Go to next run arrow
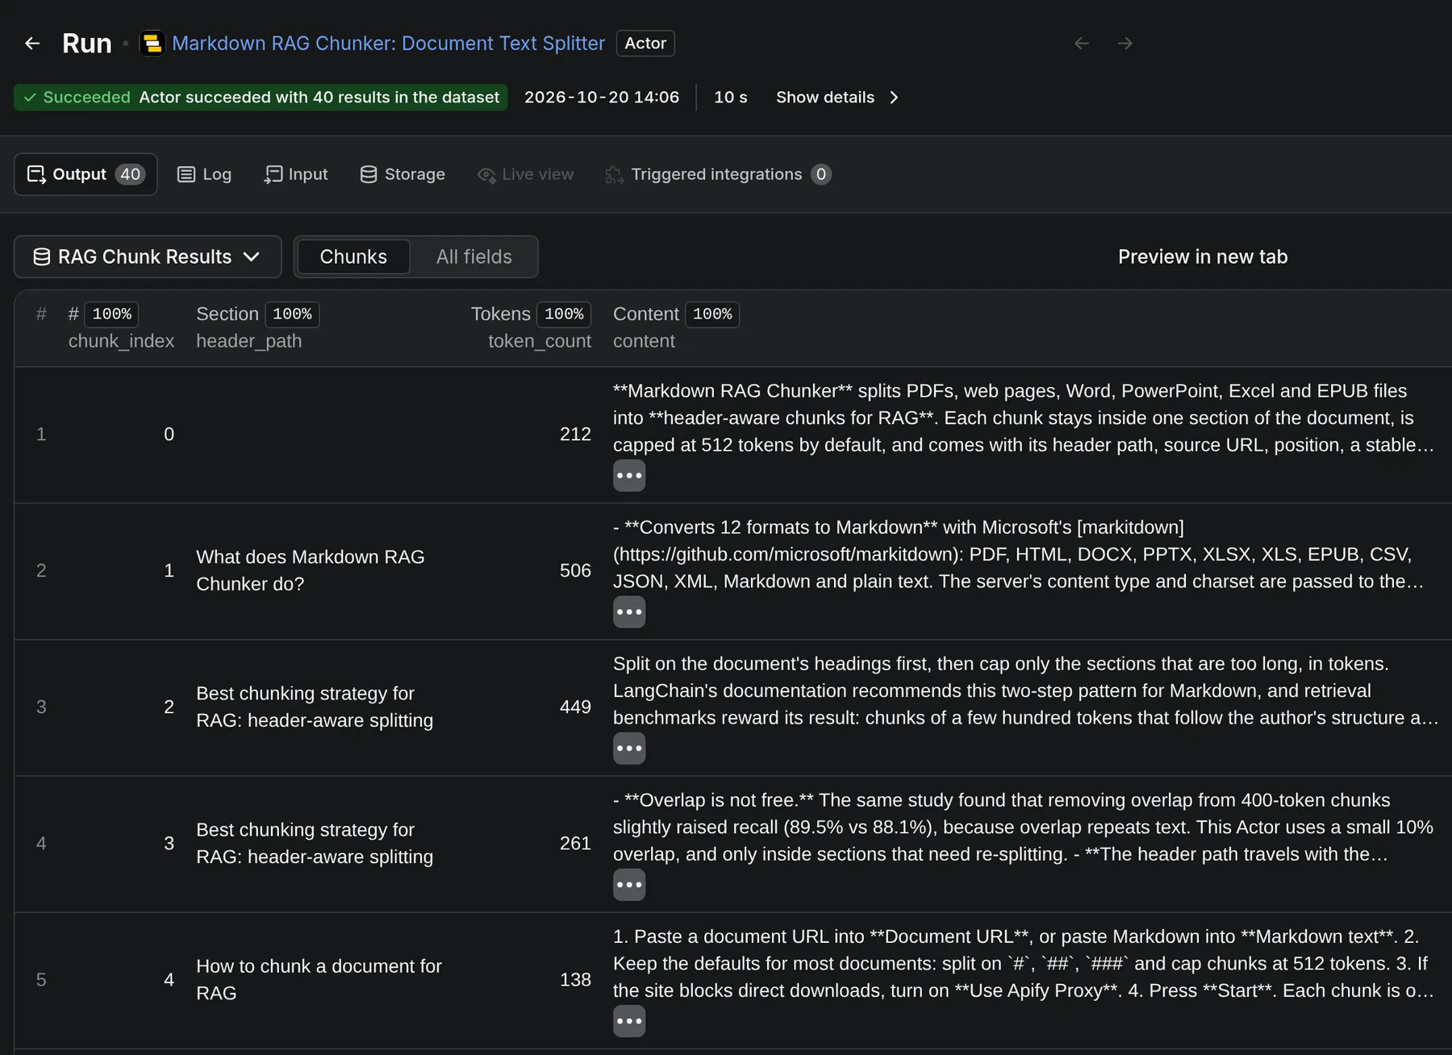 1125,44
